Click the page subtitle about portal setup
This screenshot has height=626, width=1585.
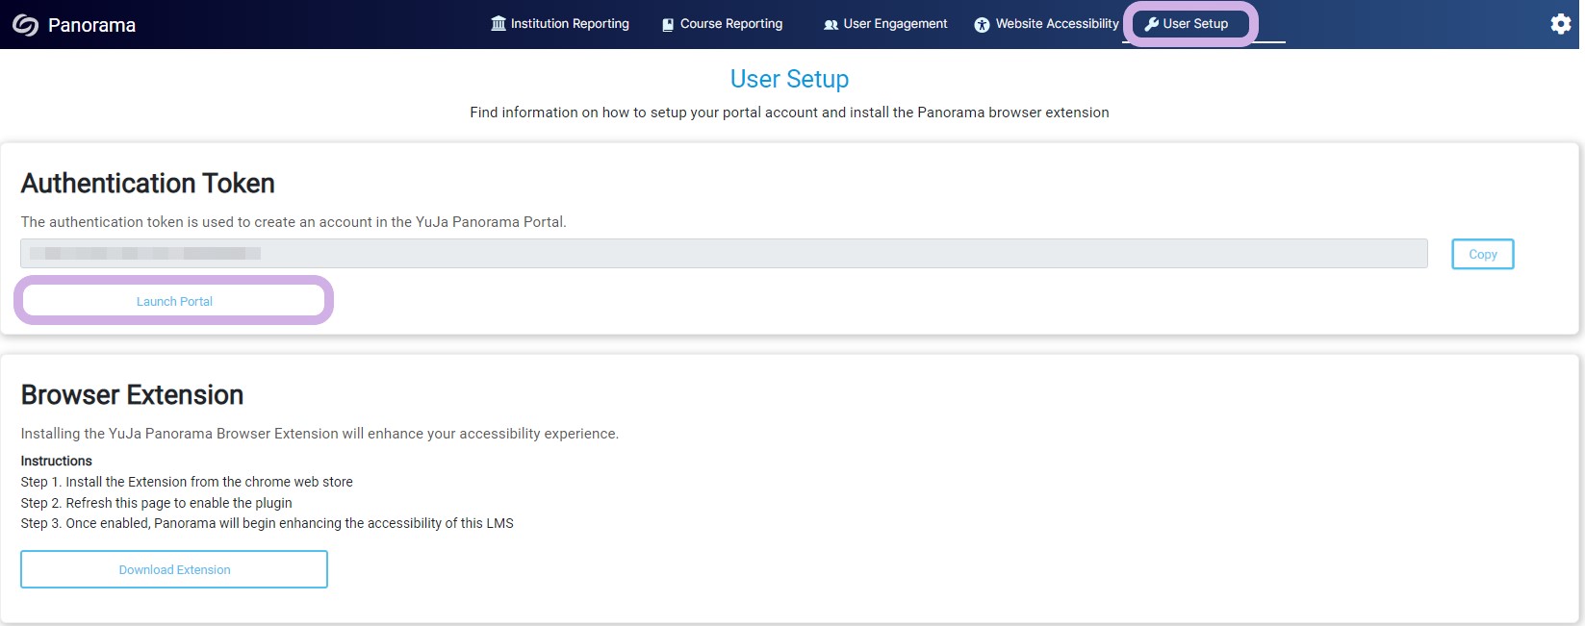click(789, 113)
